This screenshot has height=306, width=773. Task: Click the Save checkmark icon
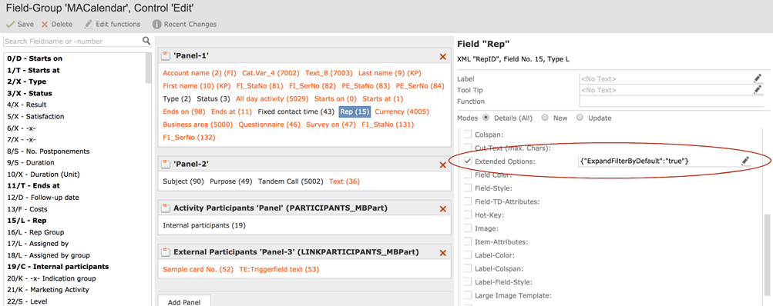pyautogui.click(x=10, y=24)
